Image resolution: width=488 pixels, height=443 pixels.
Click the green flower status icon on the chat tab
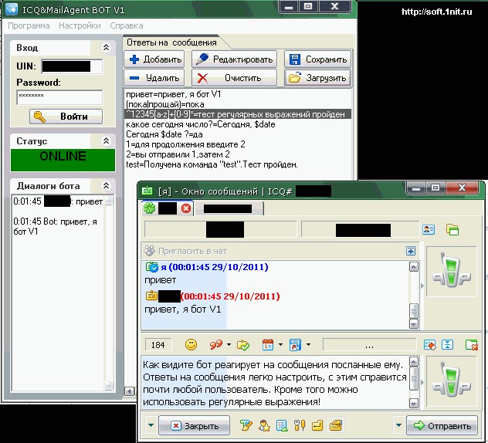click(x=149, y=208)
